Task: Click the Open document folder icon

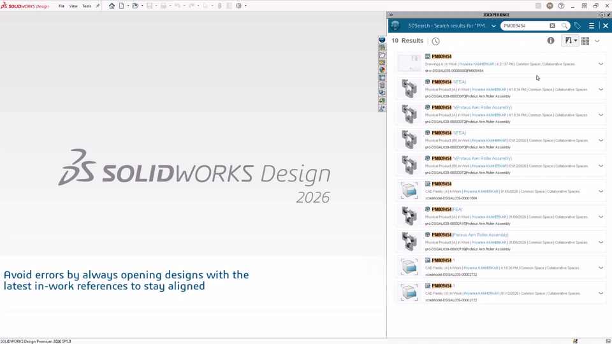Action: 135,6
